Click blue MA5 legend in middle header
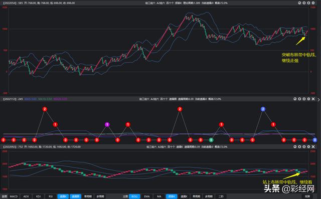 point(30,99)
